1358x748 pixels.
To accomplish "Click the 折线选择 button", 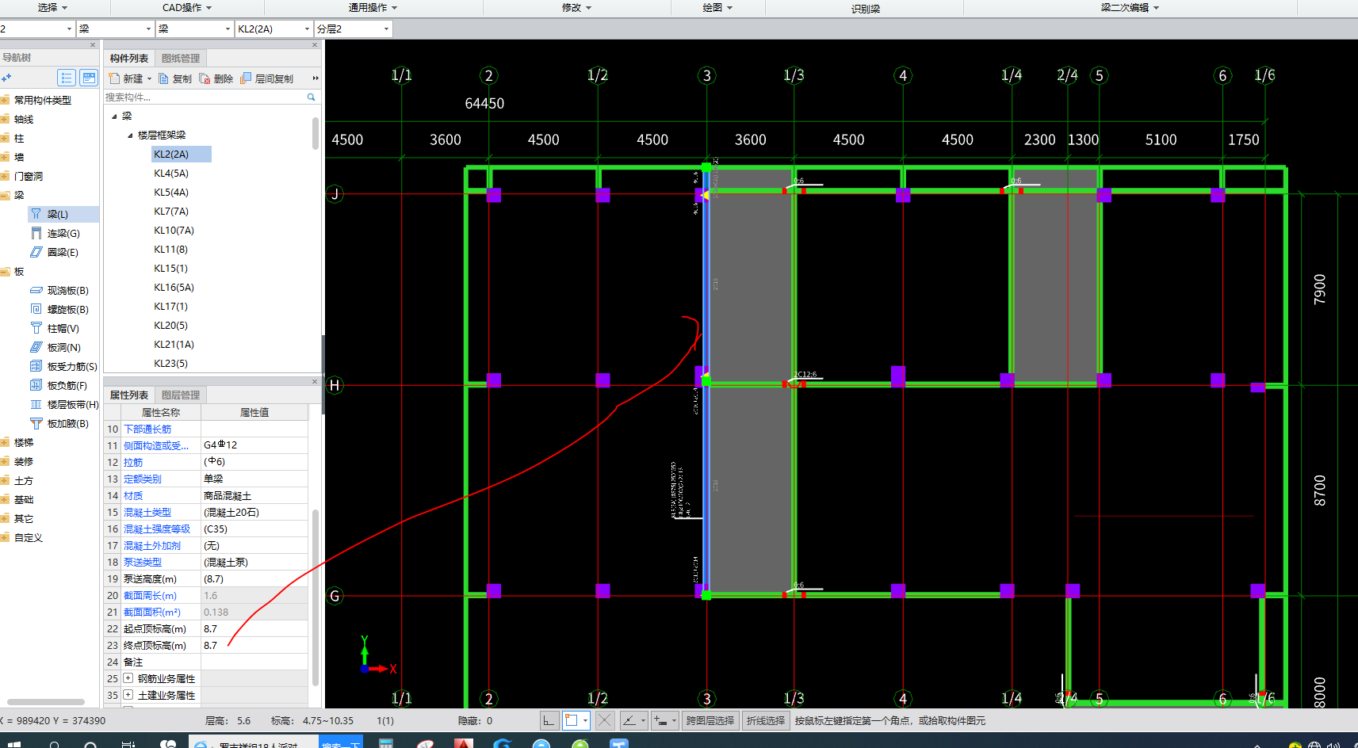I will click(x=765, y=720).
